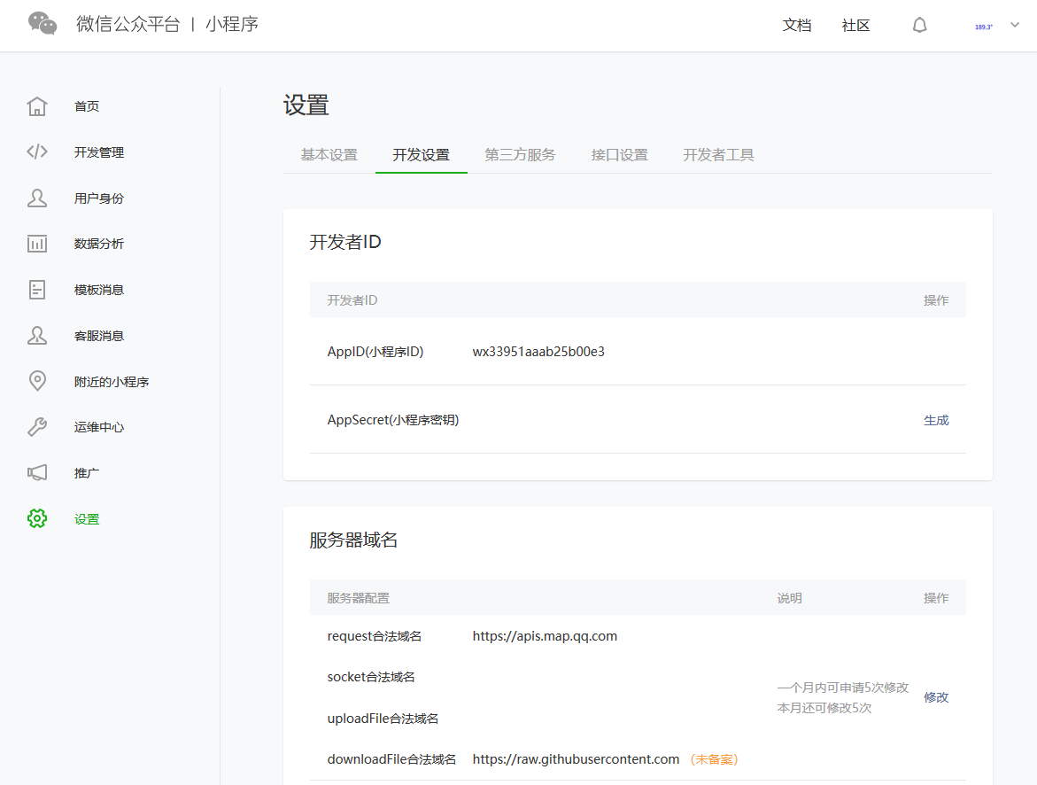Click the account avatar in header

click(x=983, y=27)
